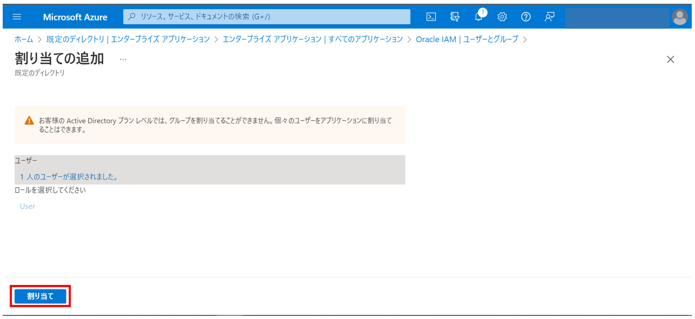Open the feedback icon
The height and width of the screenshot is (319, 695).
click(549, 17)
